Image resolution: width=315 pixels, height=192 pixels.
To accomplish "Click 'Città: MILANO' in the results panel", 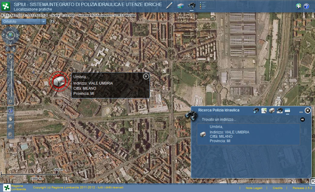I will pyautogui.click(x=221, y=136).
